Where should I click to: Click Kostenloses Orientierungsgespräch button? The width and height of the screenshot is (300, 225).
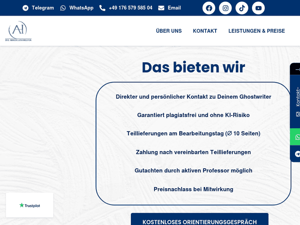point(200,219)
